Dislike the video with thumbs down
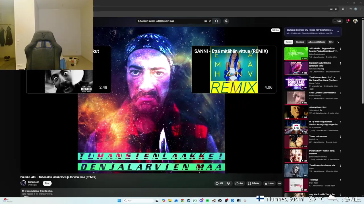Viewport: 364px width, 204px height. point(229,183)
